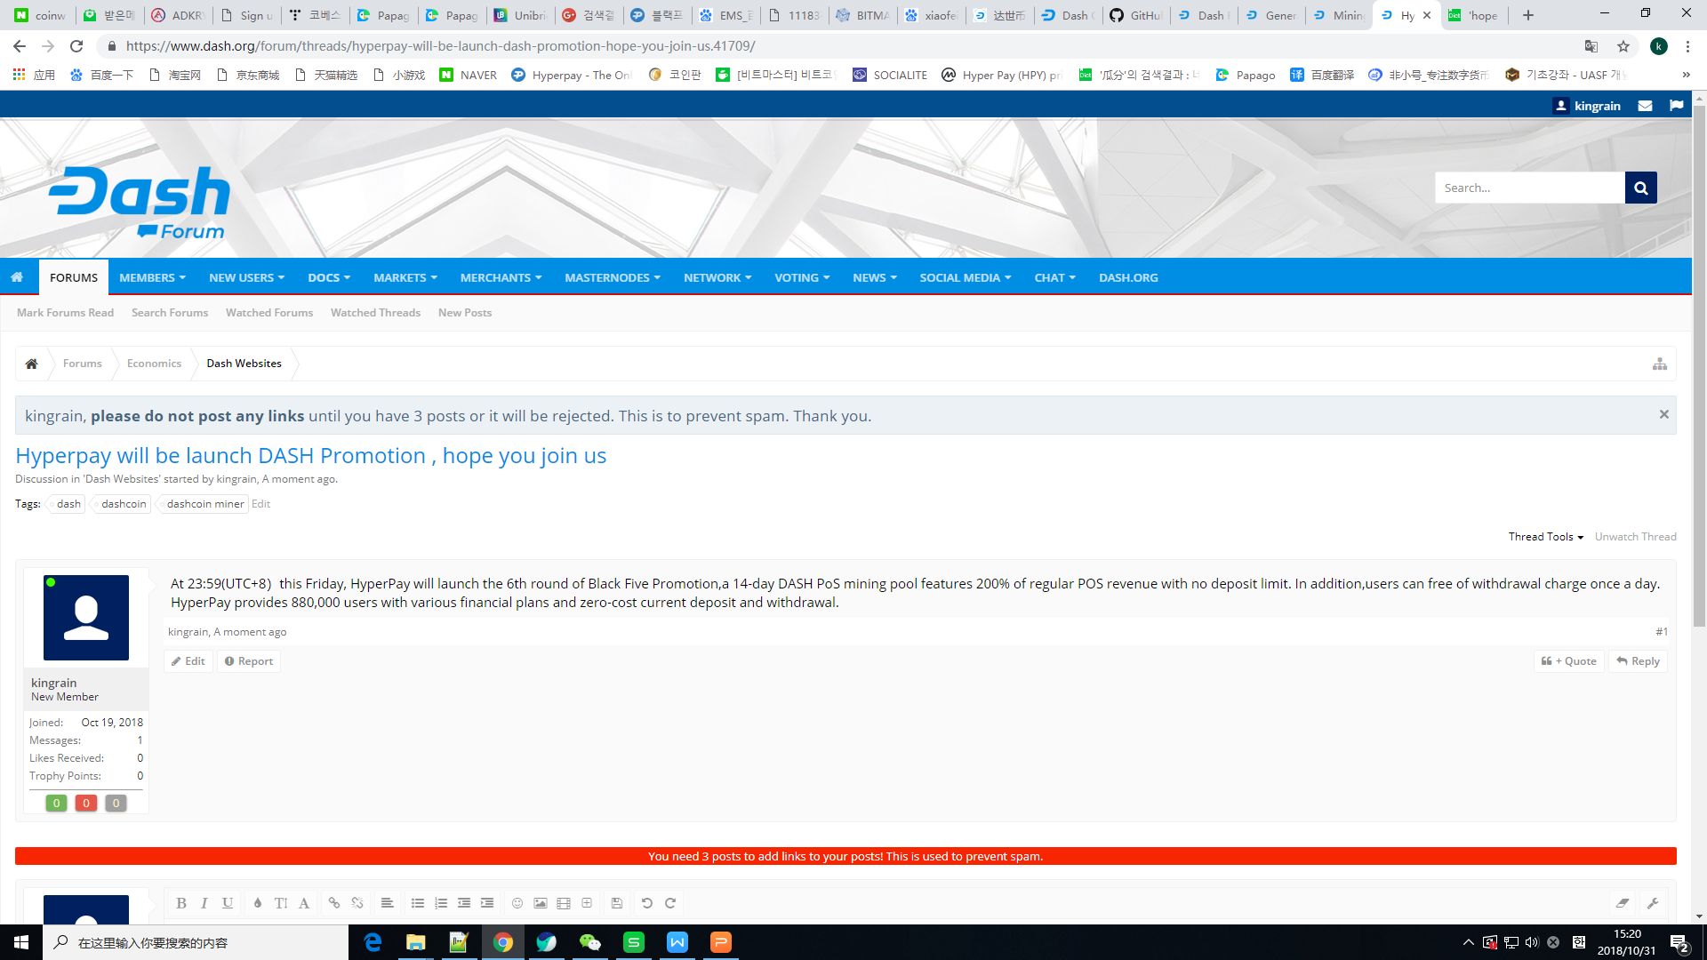
Task: Open File Explorer from the taskbar
Action: click(x=416, y=942)
